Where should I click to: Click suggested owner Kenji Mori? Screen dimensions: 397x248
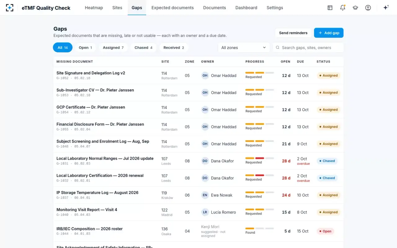(x=210, y=227)
